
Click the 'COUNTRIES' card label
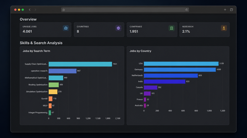(83, 27)
